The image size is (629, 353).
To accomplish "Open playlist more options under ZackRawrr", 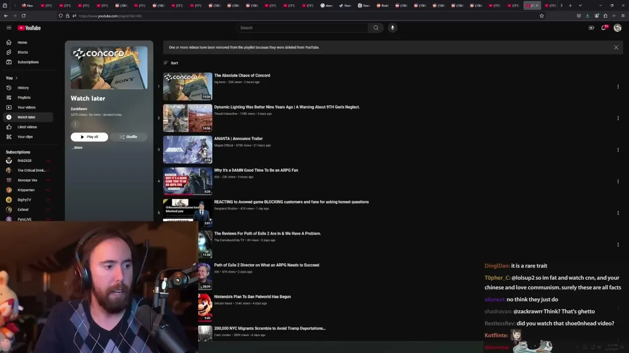I will coord(75,125).
